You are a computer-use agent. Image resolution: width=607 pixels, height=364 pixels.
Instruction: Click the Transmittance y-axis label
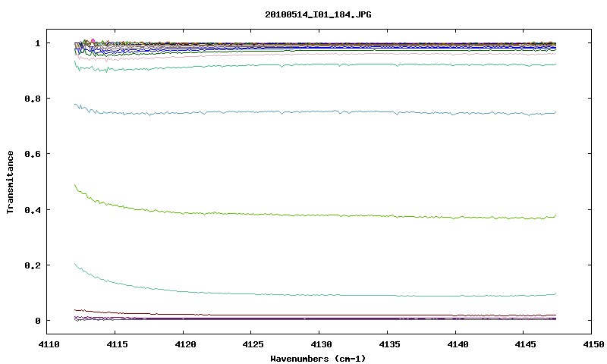click(x=11, y=182)
